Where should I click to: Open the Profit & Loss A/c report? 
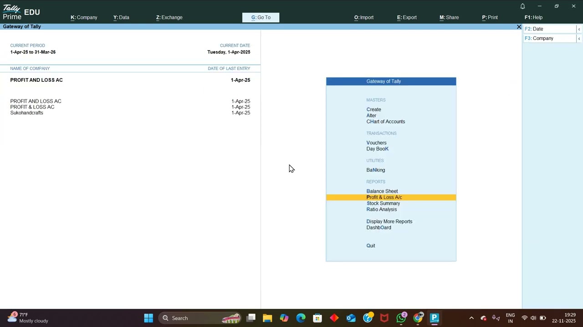pyautogui.click(x=391, y=197)
